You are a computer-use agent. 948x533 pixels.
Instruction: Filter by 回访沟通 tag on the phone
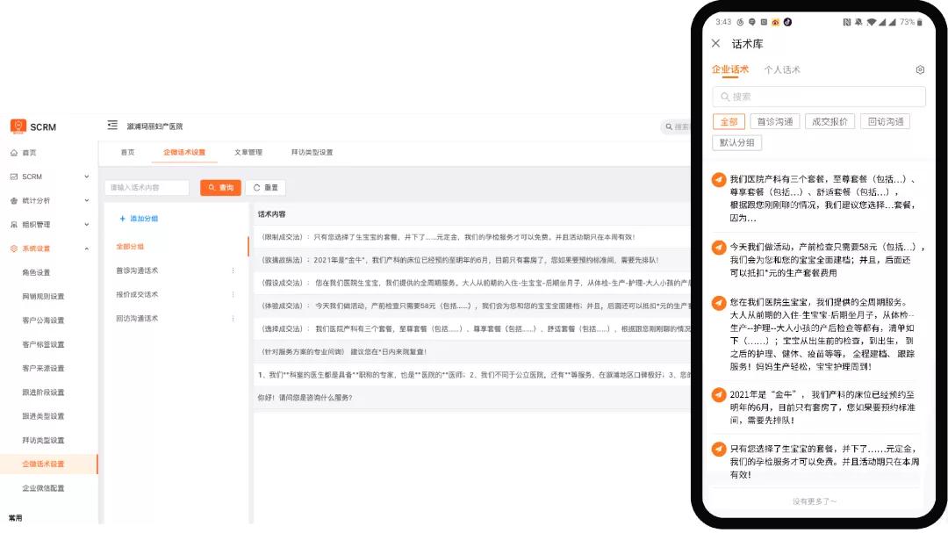886,121
